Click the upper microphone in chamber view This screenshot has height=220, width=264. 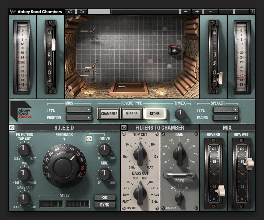(89, 31)
